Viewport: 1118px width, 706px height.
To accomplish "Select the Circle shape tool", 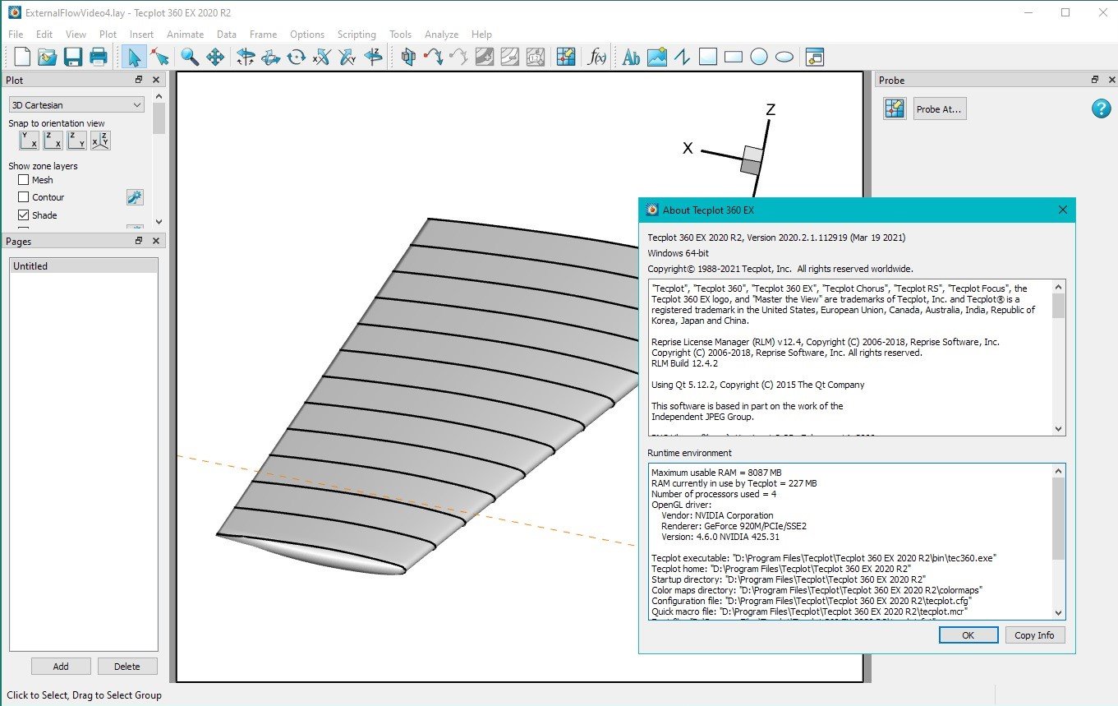I will [759, 57].
